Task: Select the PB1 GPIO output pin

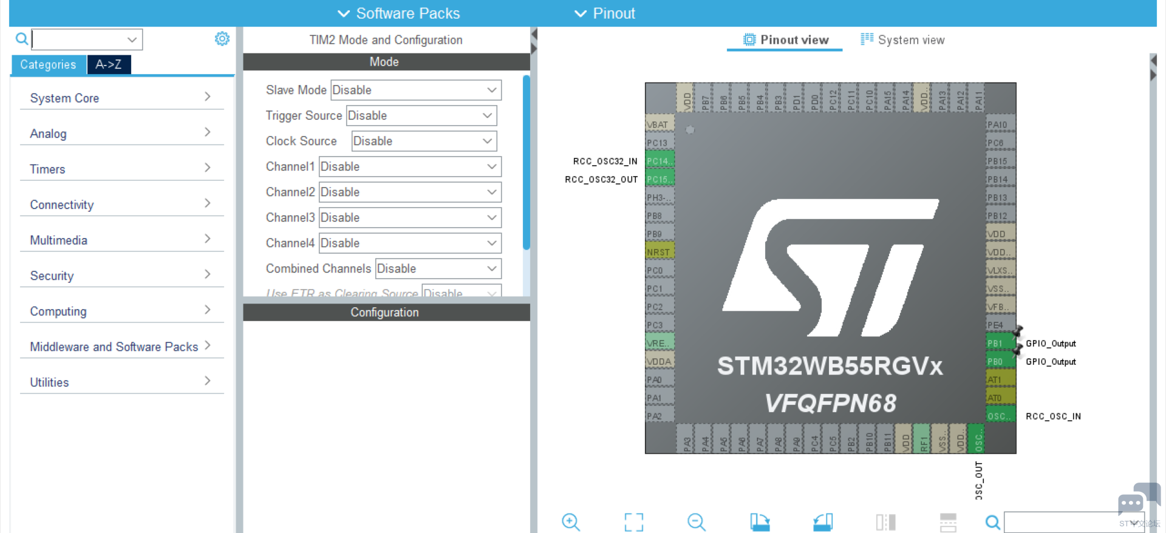Action: [1000, 343]
